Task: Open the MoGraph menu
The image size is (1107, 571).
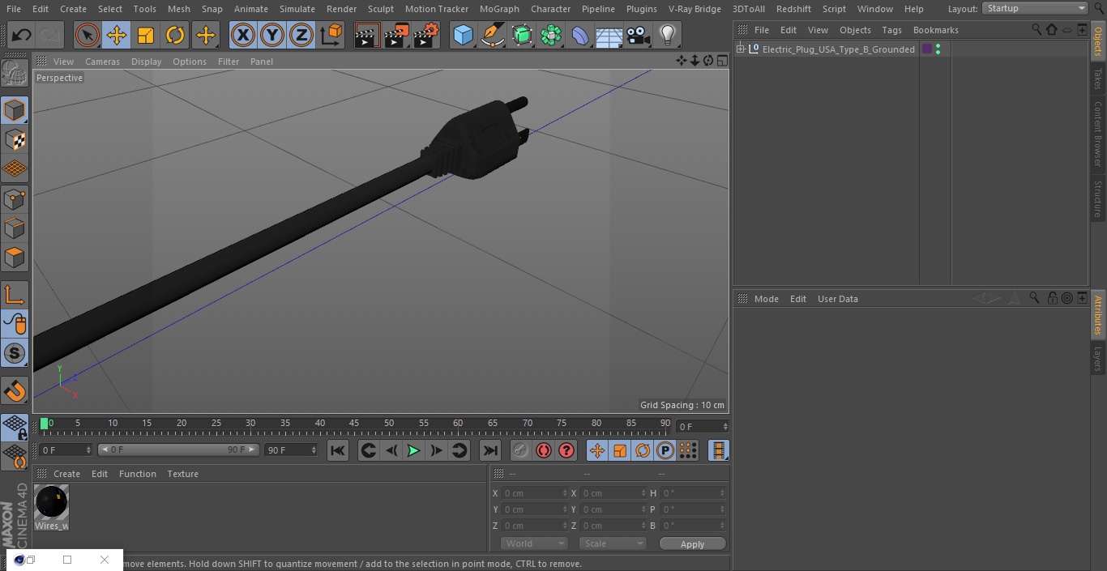Action: (x=499, y=9)
